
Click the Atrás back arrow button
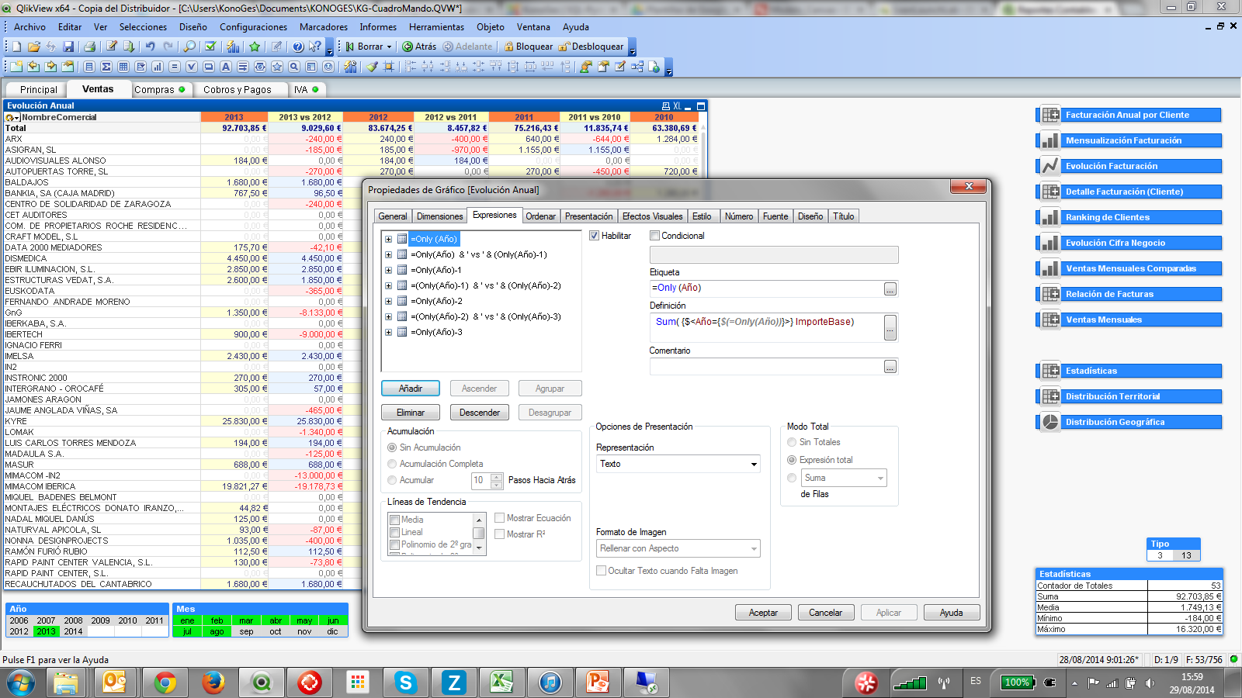pyautogui.click(x=419, y=47)
